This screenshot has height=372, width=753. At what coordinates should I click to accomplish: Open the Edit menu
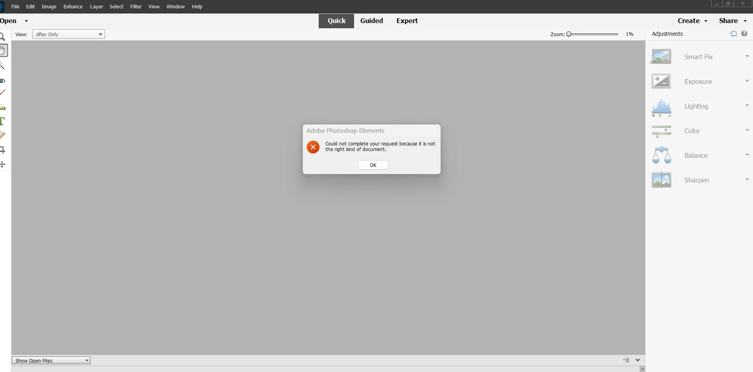[x=31, y=7]
